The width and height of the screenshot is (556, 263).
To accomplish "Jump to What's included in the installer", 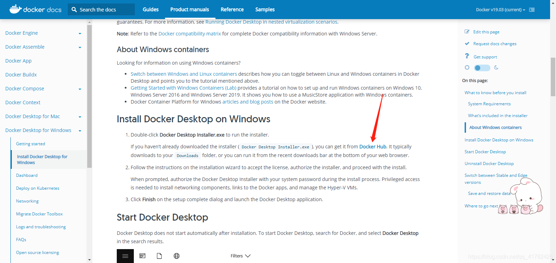I will (x=498, y=116).
